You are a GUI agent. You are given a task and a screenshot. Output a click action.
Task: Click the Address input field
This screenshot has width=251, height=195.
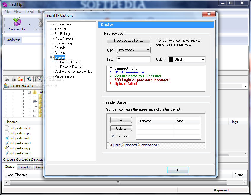(33, 40)
